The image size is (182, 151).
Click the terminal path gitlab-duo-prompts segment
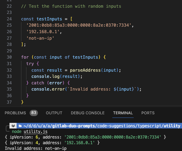click(x=74, y=126)
